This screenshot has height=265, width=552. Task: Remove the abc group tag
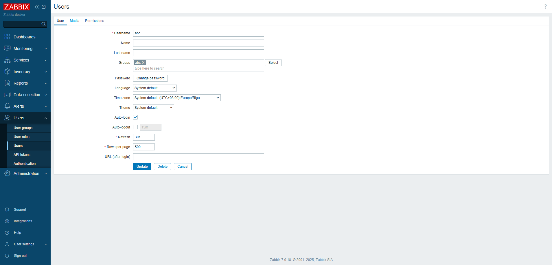coord(143,63)
